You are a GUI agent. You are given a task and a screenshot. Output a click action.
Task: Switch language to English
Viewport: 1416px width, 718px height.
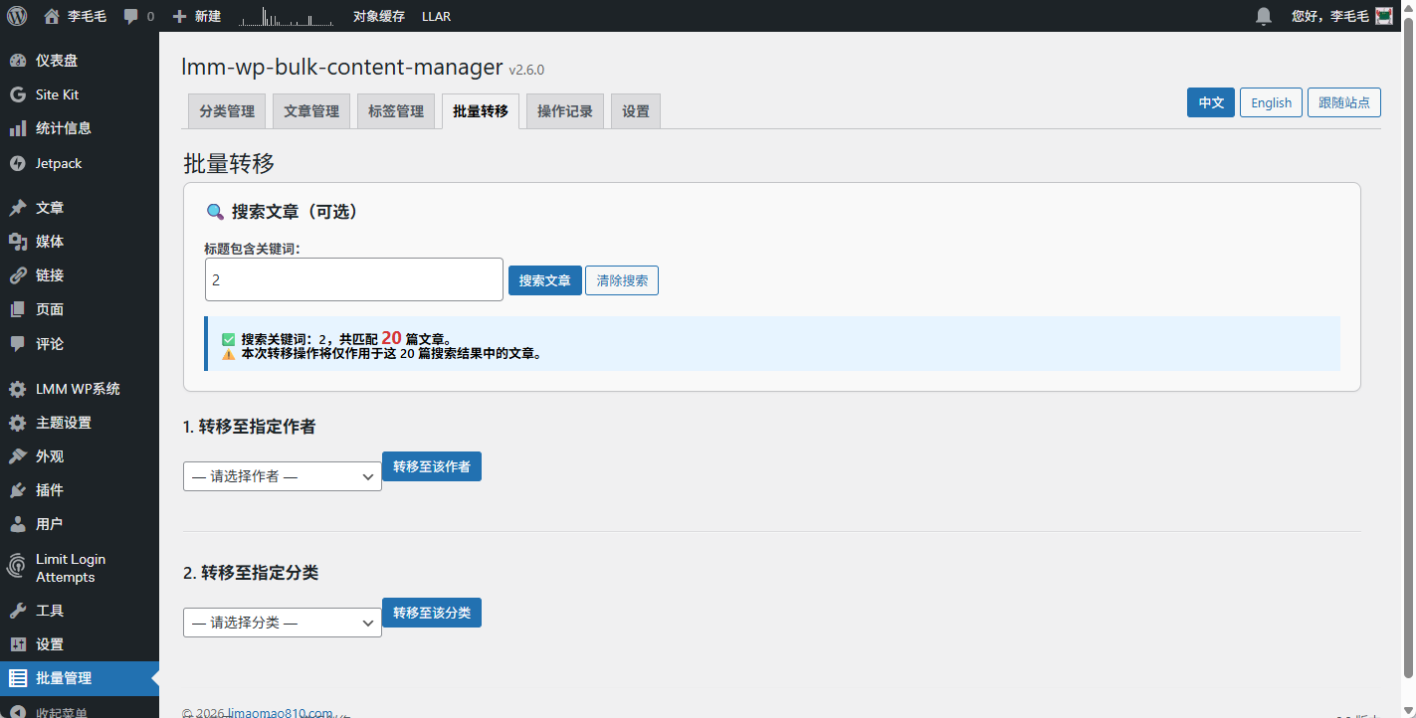pyautogui.click(x=1271, y=102)
